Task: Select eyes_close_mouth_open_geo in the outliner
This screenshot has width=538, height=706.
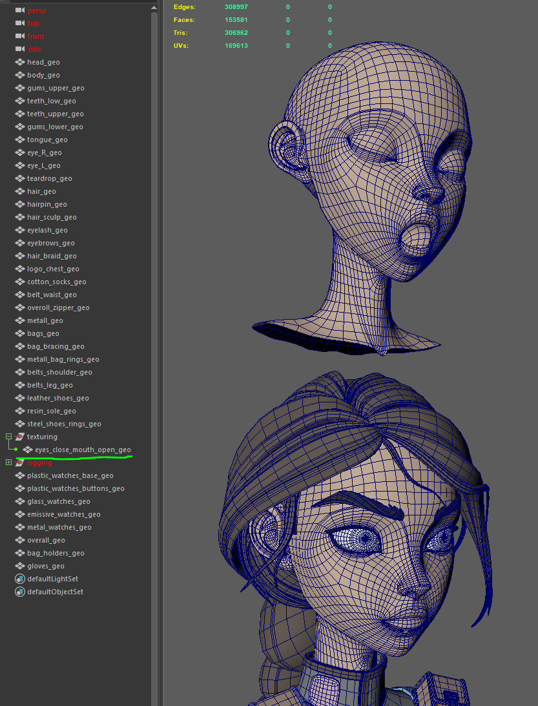Action: click(83, 450)
